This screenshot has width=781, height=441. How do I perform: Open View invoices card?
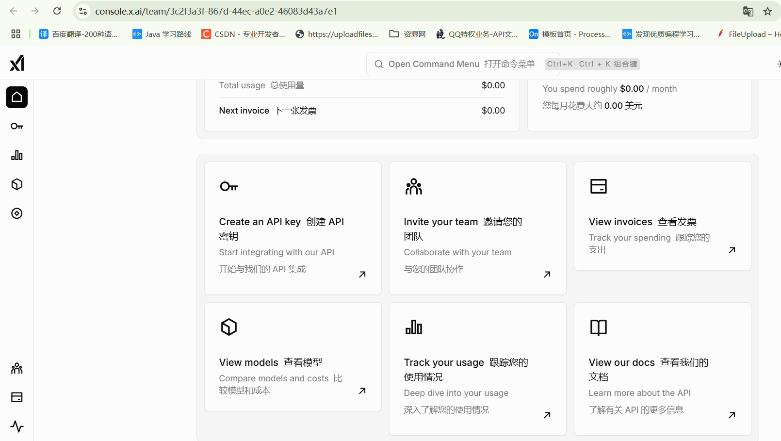(662, 216)
